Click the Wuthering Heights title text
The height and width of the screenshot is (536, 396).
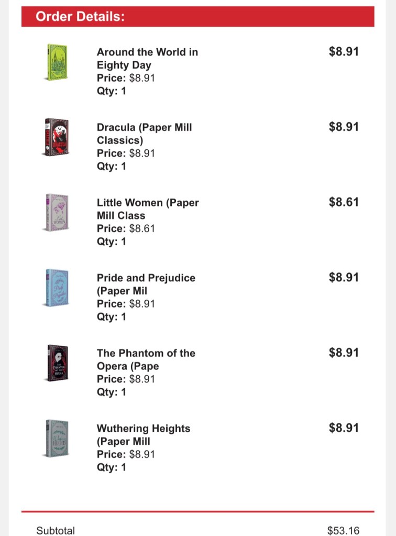[143, 434]
